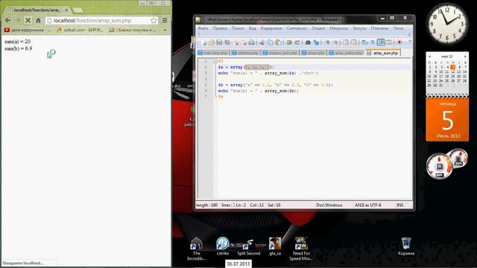Viewport: 477px width, 268px height.
Task: Click the Open file icon in Notepad++
Action: (x=211, y=42)
